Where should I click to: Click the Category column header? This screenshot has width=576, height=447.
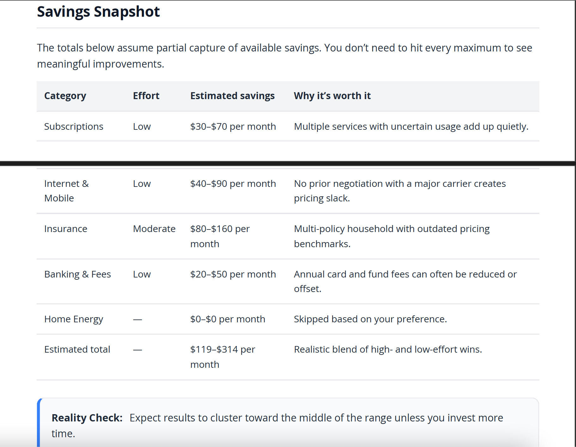pyautogui.click(x=65, y=96)
